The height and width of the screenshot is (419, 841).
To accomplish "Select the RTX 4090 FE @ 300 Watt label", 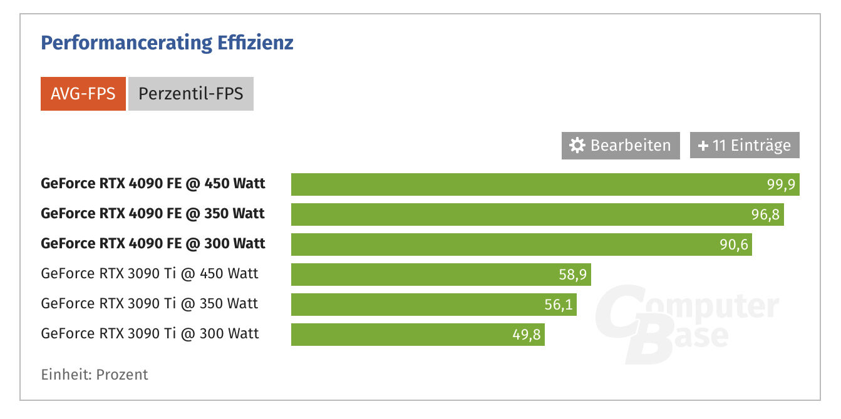I will (153, 244).
